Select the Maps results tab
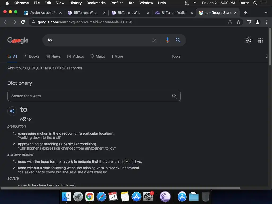Viewport: 272px width, 204px height. pyautogui.click(x=98, y=56)
